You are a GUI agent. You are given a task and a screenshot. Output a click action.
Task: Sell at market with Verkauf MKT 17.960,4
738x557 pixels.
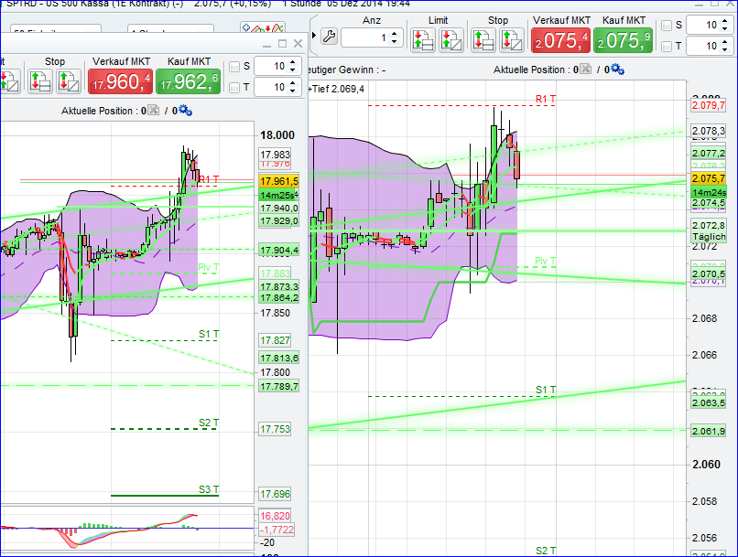point(120,81)
